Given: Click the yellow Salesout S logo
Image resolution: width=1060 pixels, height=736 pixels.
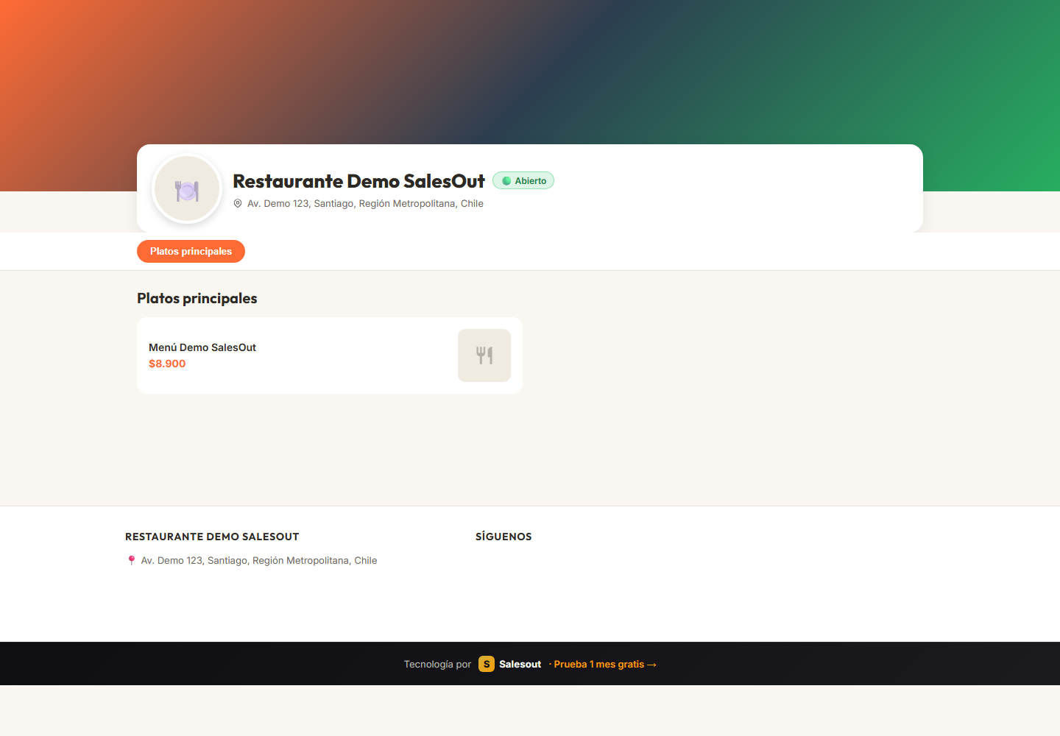Looking at the screenshot, I should (x=487, y=665).
